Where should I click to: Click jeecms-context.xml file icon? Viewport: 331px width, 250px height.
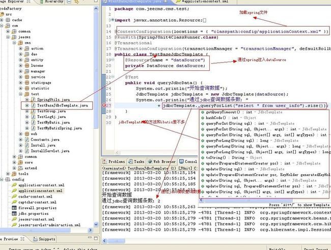point(14,219)
